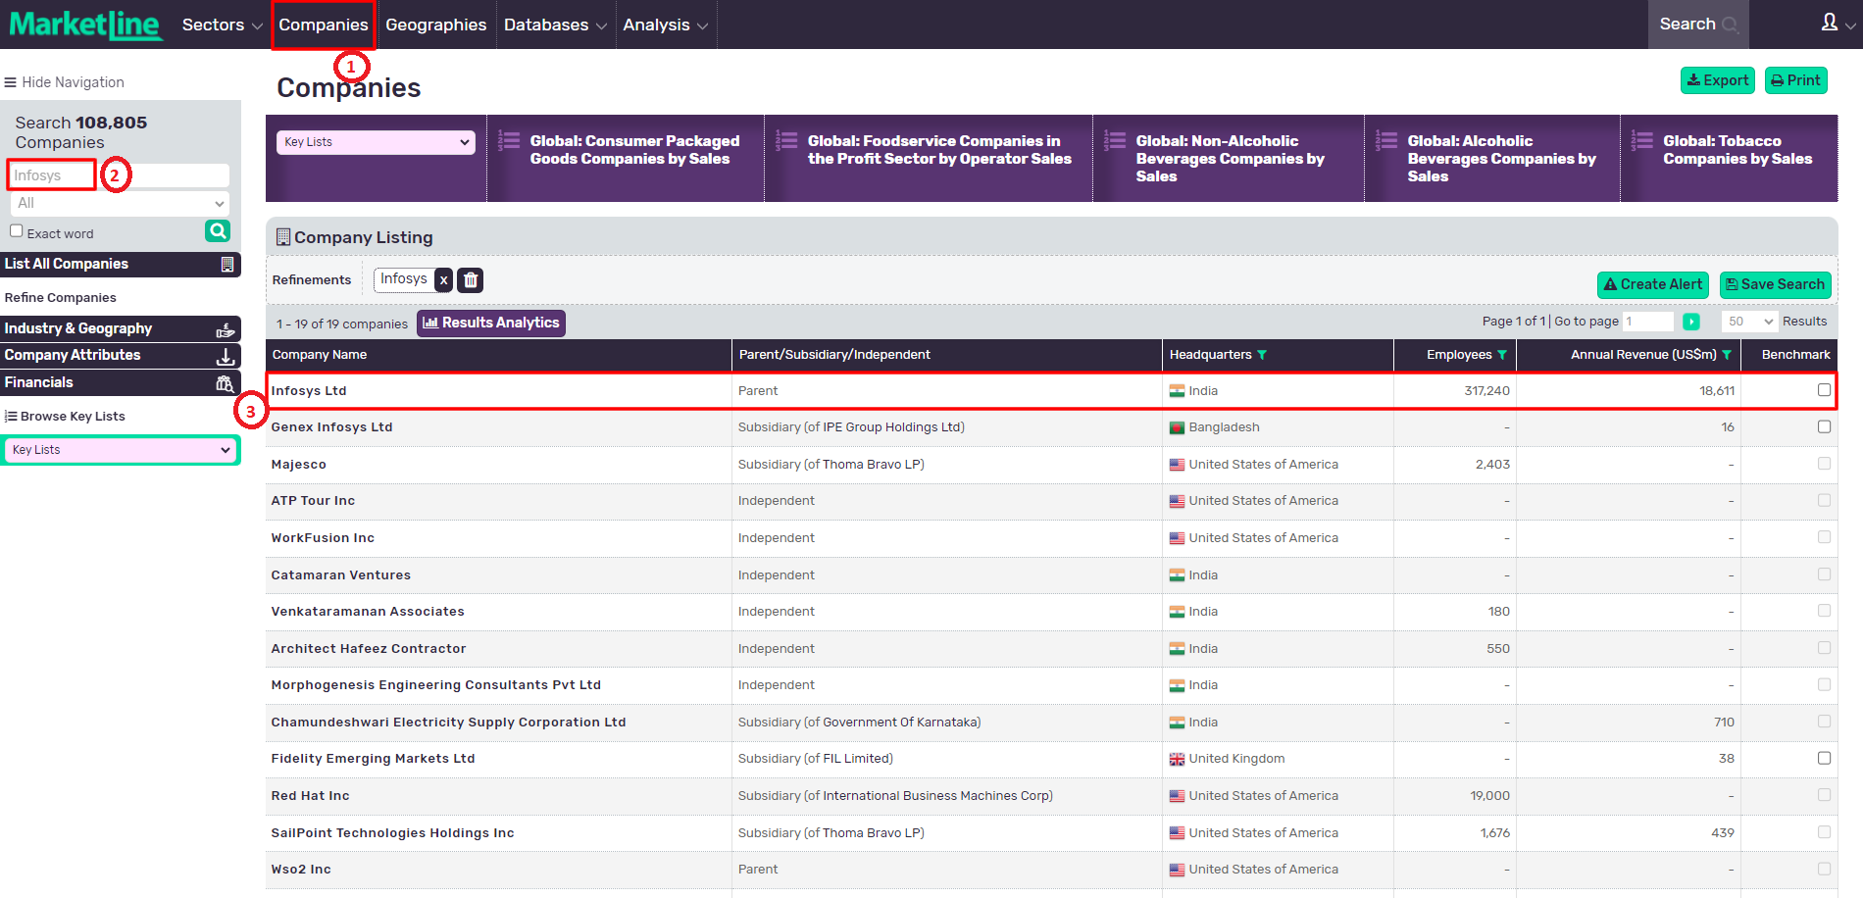Click list icon for Foodservice Companies
This screenshot has height=898, width=1863.
point(786,140)
